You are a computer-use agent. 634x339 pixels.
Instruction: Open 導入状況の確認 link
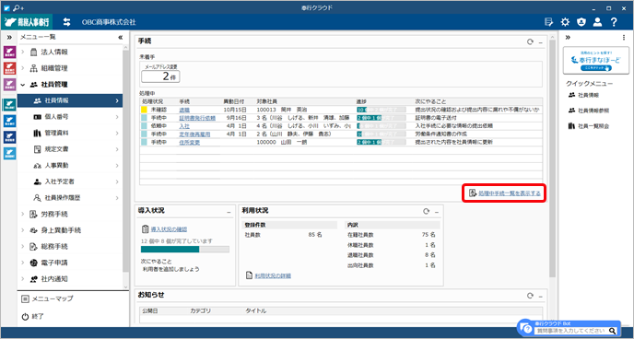(169, 229)
